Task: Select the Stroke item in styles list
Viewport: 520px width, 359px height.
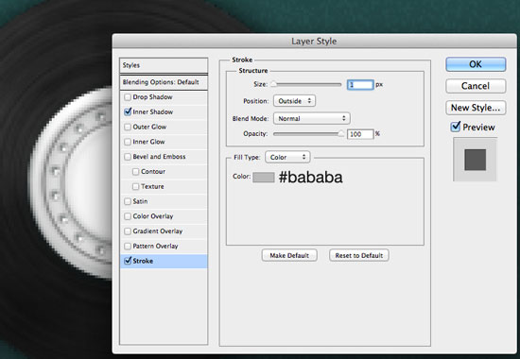Action: [x=164, y=261]
